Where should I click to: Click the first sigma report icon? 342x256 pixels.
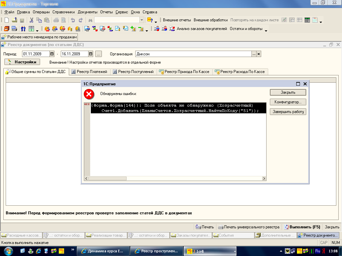click(157, 29)
